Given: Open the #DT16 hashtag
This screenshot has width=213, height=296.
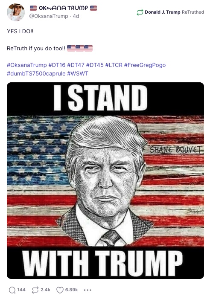Looking at the screenshot, I should 57,65.
